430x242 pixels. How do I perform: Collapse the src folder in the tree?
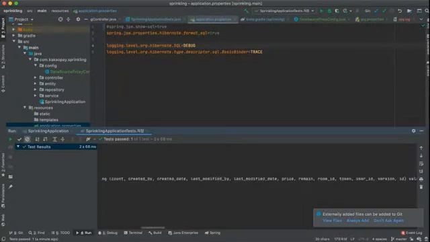(x=14, y=42)
